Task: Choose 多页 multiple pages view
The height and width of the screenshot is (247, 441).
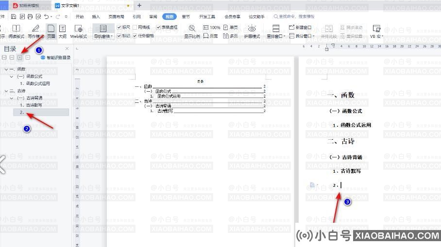Action: coord(231,36)
